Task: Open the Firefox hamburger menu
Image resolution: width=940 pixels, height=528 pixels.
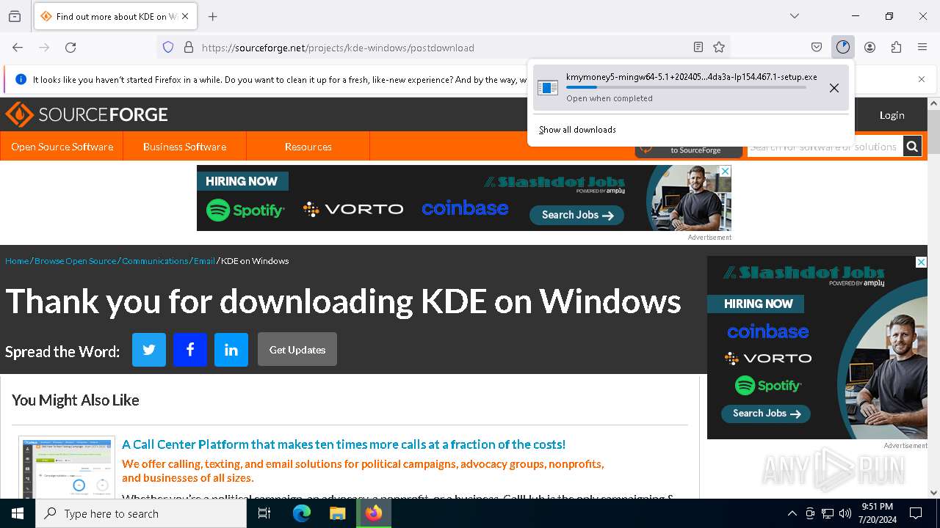Action: tap(922, 48)
